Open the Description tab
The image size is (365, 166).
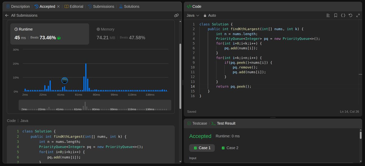18,6
